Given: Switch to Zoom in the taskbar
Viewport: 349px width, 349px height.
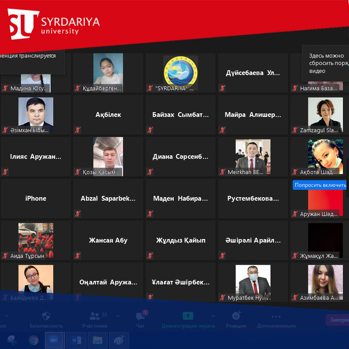Looking at the screenshot, I should click(55, 340).
